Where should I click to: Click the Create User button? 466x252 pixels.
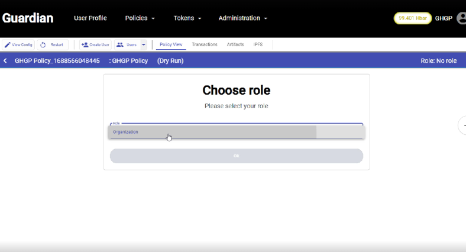click(x=95, y=45)
